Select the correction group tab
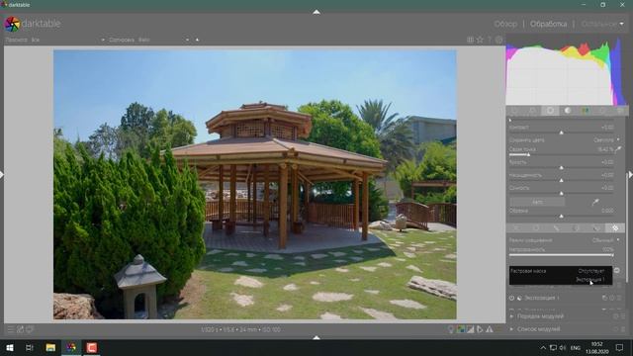633x356 pixels. [602, 111]
